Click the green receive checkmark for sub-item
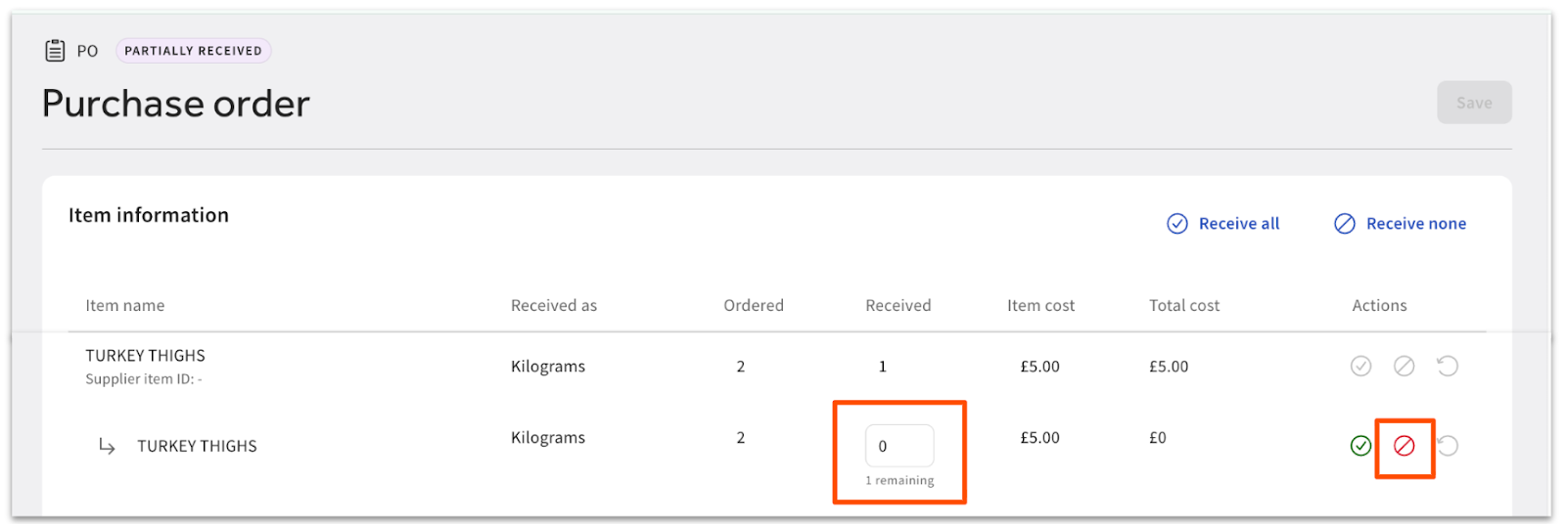1566x524 pixels. point(1360,446)
